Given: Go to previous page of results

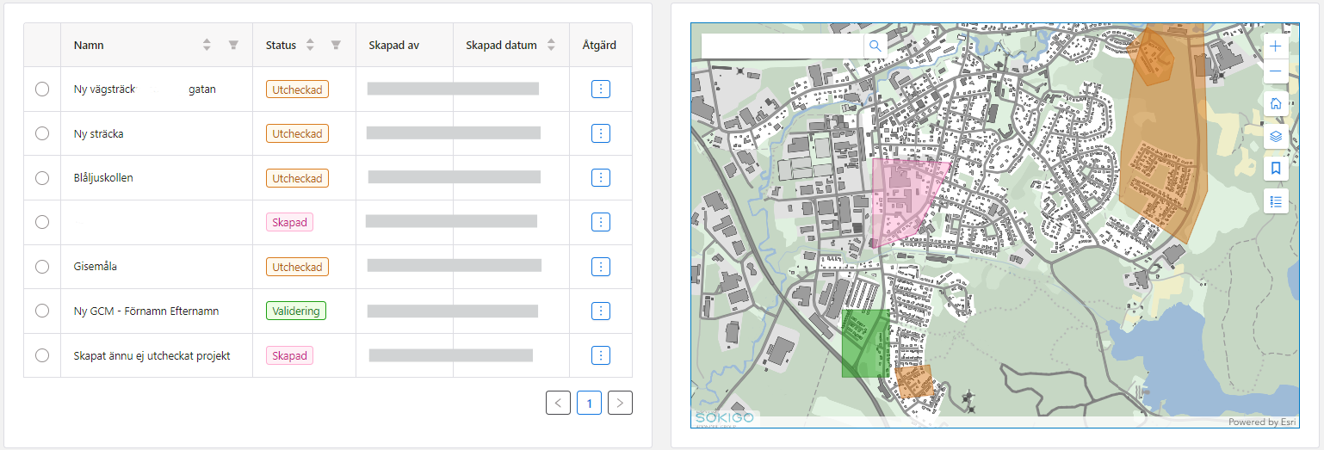Looking at the screenshot, I should [x=558, y=403].
